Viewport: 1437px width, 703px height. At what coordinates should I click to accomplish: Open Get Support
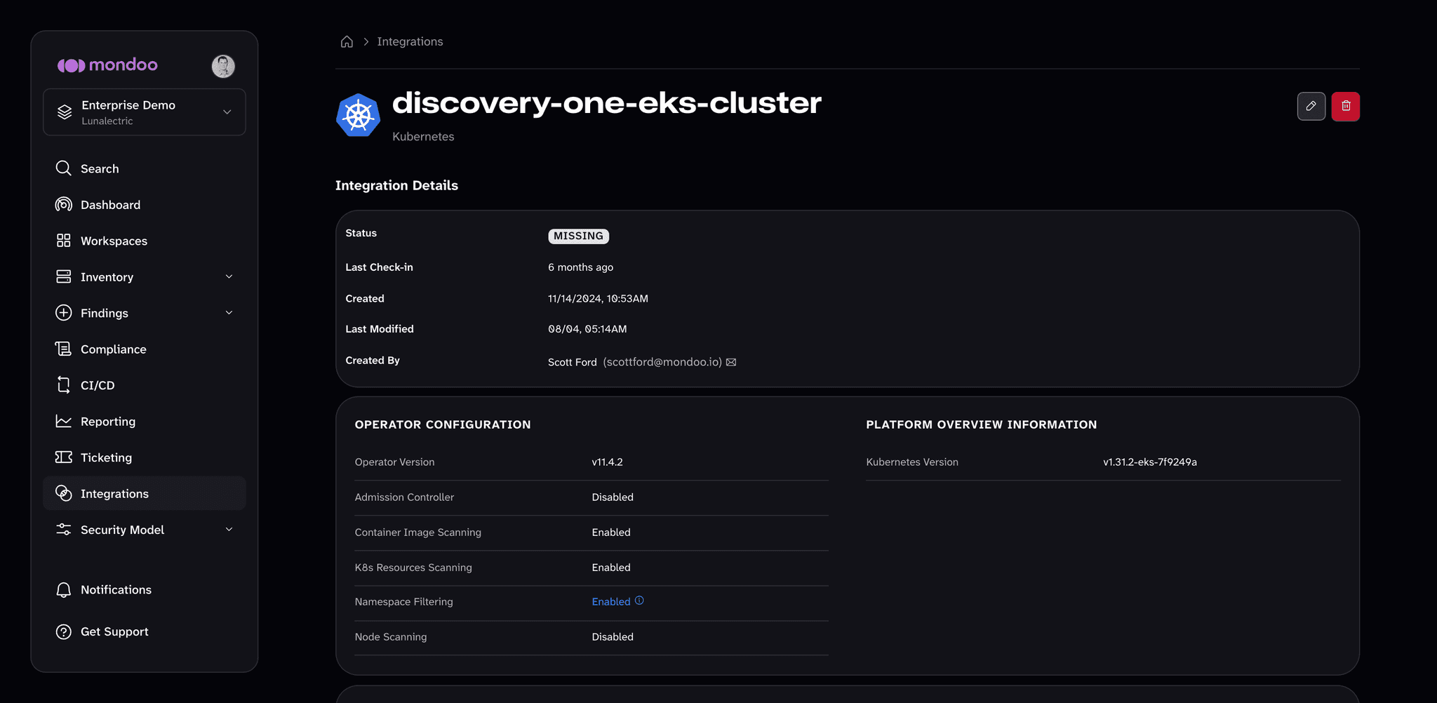click(x=114, y=631)
